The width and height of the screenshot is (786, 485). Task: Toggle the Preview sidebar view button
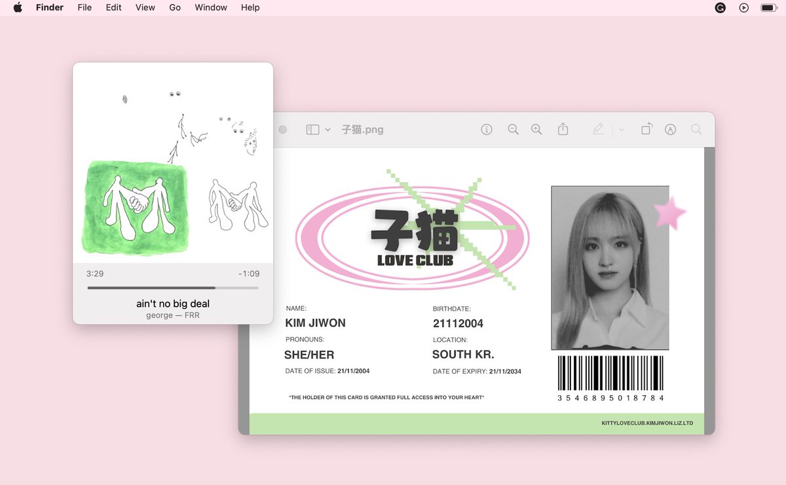tap(313, 130)
